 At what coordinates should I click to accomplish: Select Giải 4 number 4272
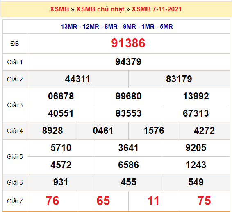coord(204,131)
